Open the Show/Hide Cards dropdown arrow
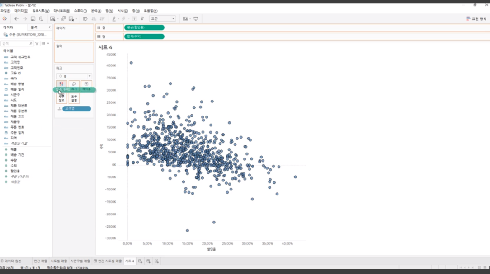Viewport: 490px width, 274px height. point(190,19)
